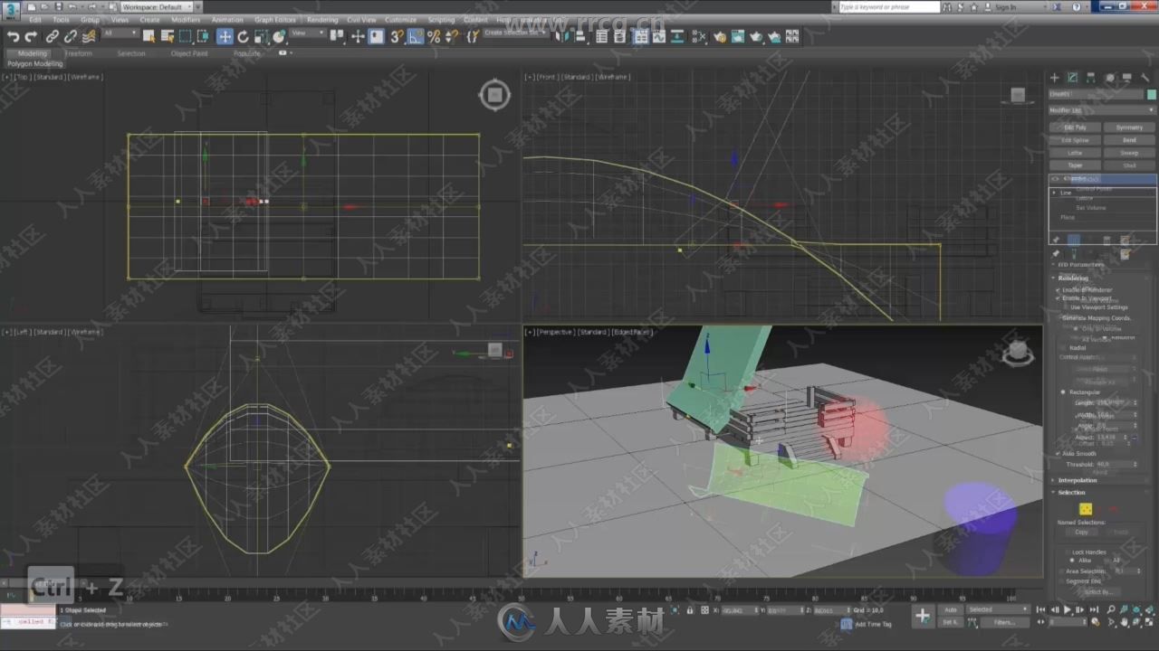Open the Edit menu
1159x651 pixels.
pyautogui.click(x=35, y=19)
